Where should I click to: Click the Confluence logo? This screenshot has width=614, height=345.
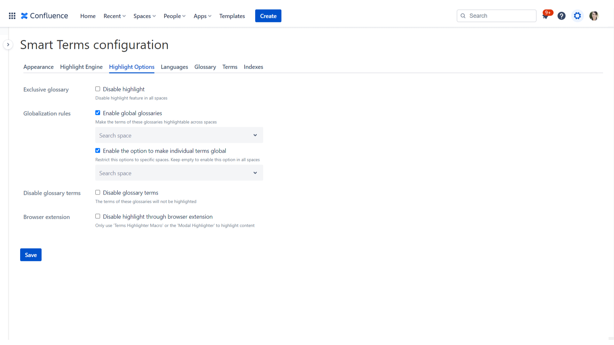click(x=44, y=16)
